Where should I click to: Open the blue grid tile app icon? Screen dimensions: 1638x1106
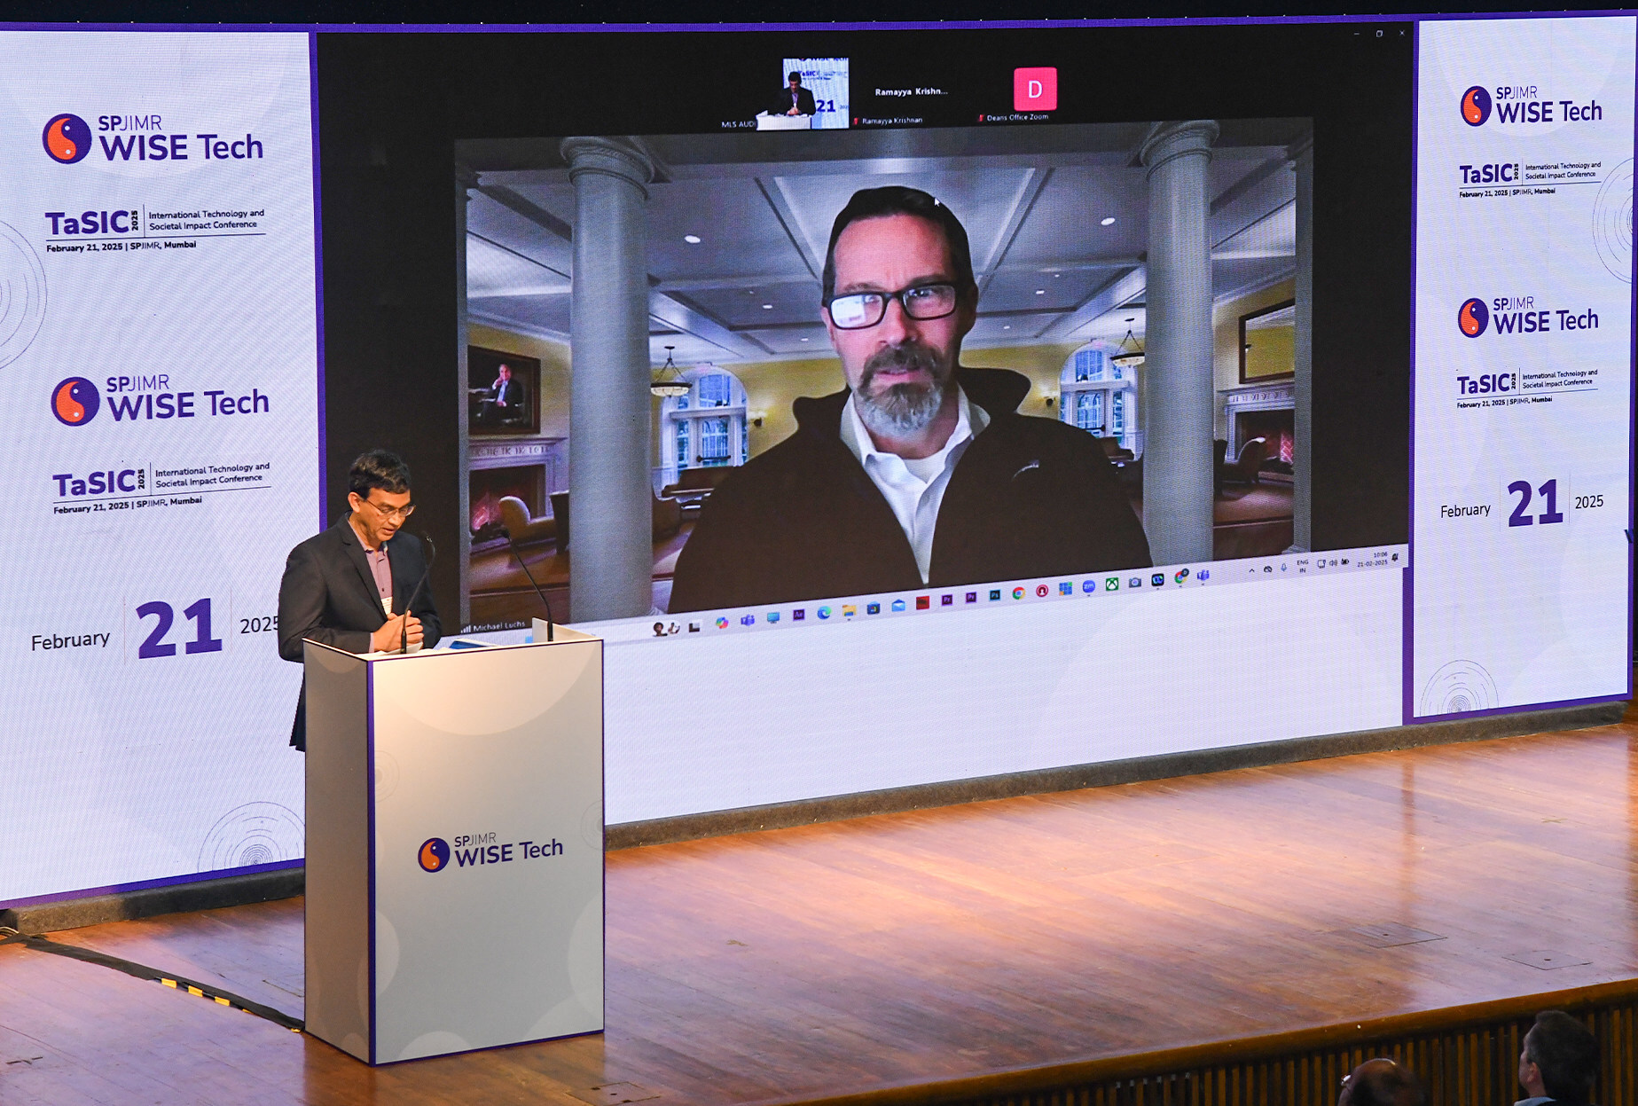pyautogui.click(x=1065, y=588)
